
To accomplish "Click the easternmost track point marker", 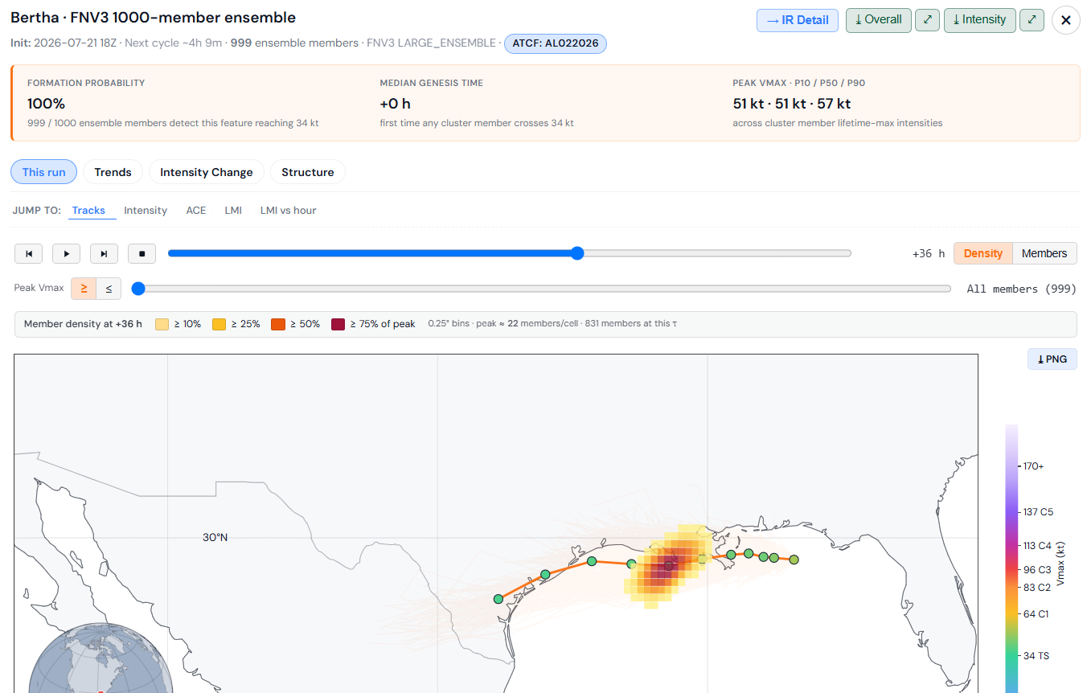I will pos(794,560).
